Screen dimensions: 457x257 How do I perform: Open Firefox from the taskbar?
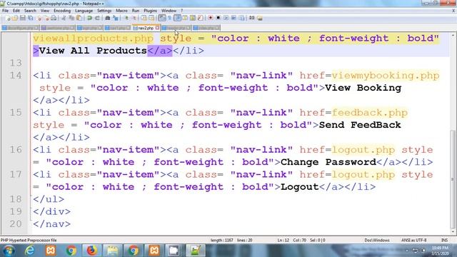(92, 251)
